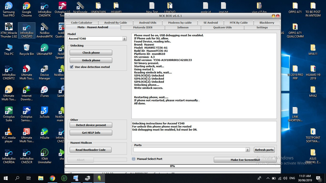Screen dimensions: 326x183
Task: Open InfinityBox CM2RDA desktop icon
Action: pos(9,156)
